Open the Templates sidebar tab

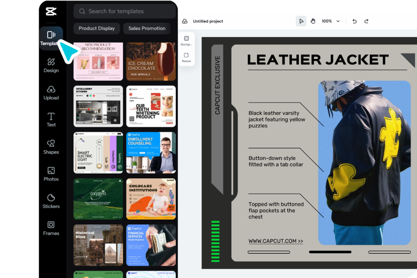click(x=51, y=39)
